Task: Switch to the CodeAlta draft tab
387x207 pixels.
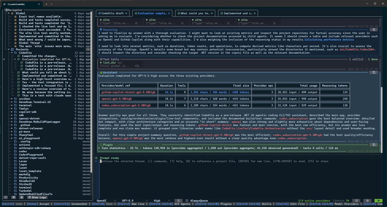Action: (112, 13)
